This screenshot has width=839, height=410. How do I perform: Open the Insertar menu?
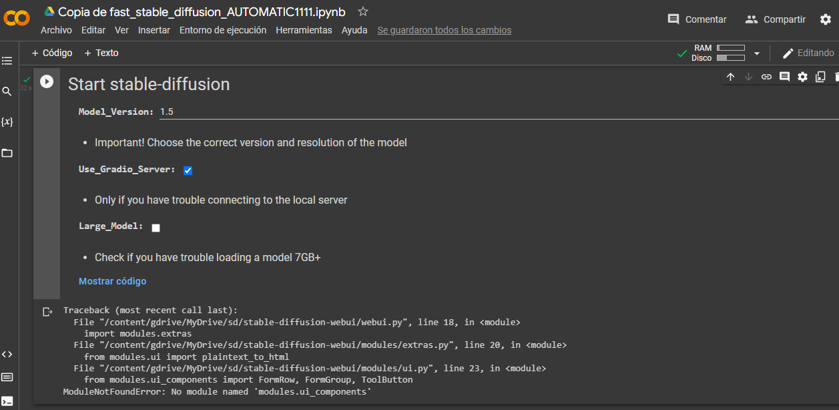(x=154, y=30)
